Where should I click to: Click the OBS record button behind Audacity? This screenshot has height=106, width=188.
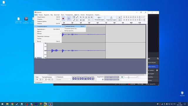click(153, 67)
